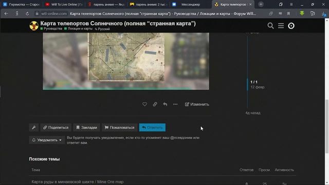Sort by Активность column header
This screenshot has height=185, width=329.
click(284, 170)
